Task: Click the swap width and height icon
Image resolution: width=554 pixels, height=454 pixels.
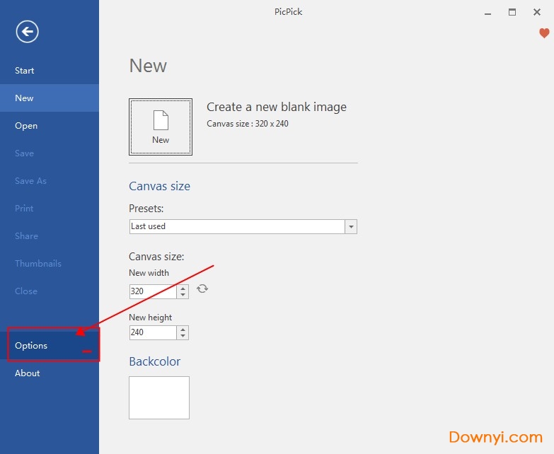Action: click(x=202, y=289)
